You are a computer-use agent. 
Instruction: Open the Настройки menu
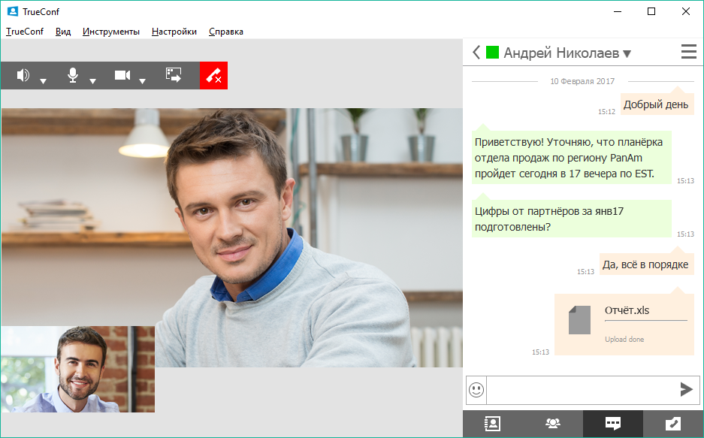point(174,32)
